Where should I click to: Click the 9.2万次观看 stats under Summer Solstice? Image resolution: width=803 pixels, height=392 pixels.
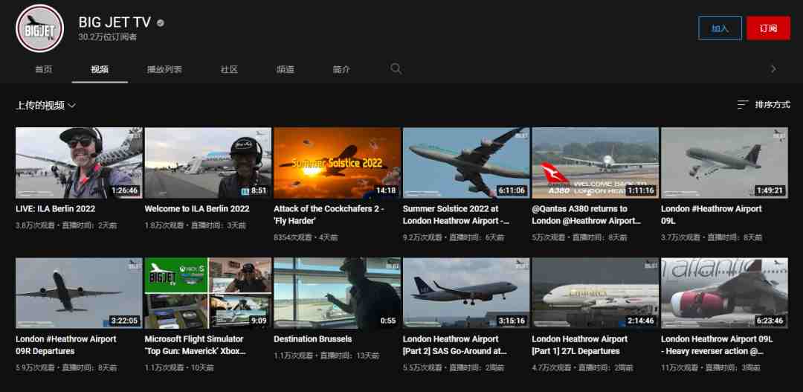click(454, 237)
